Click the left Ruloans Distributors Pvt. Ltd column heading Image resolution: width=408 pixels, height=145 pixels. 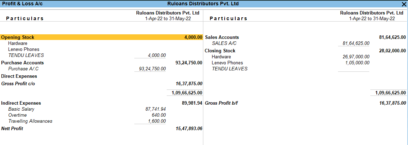pyautogui.click(x=168, y=13)
